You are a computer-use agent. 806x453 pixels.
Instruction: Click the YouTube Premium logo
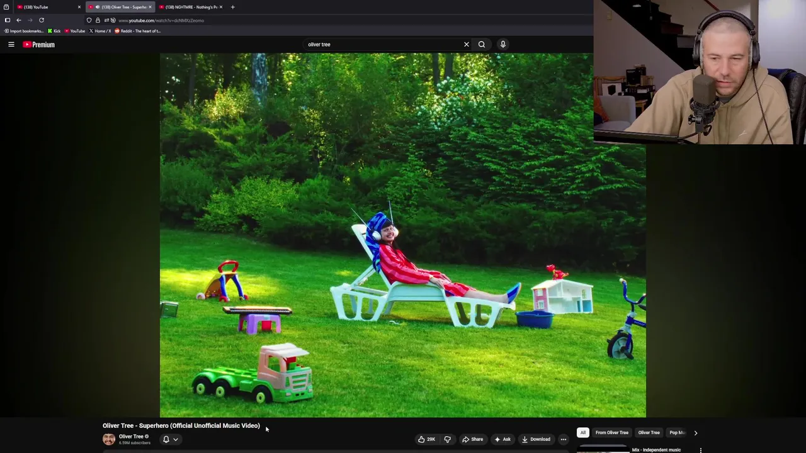coord(39,45)
